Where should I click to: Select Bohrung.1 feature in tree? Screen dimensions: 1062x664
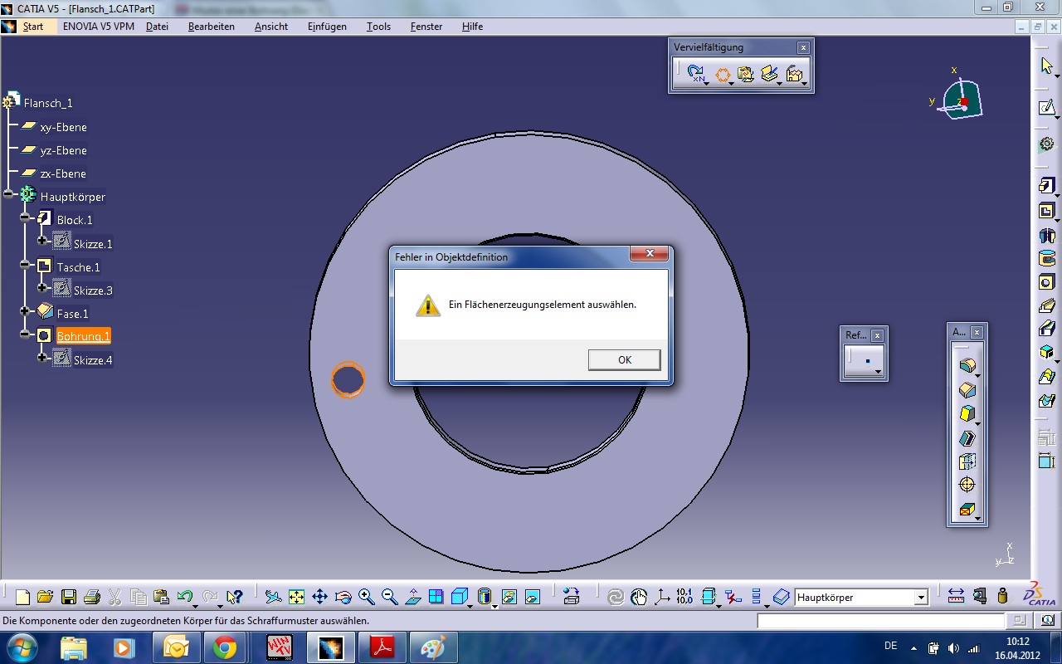[83, 336]
